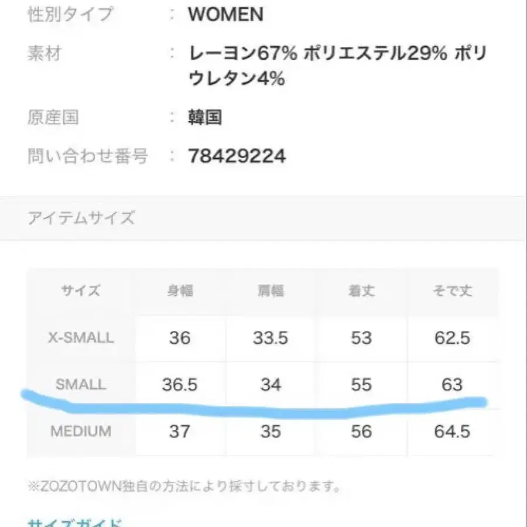Viewport: 527px width, 527px height.
Task: Select the X-SMALL row label
Action: pyautogui.click(x=81, y=338)
